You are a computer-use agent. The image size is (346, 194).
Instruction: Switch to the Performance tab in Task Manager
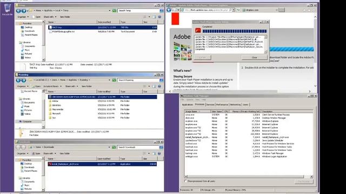click(x=222, y=105)
